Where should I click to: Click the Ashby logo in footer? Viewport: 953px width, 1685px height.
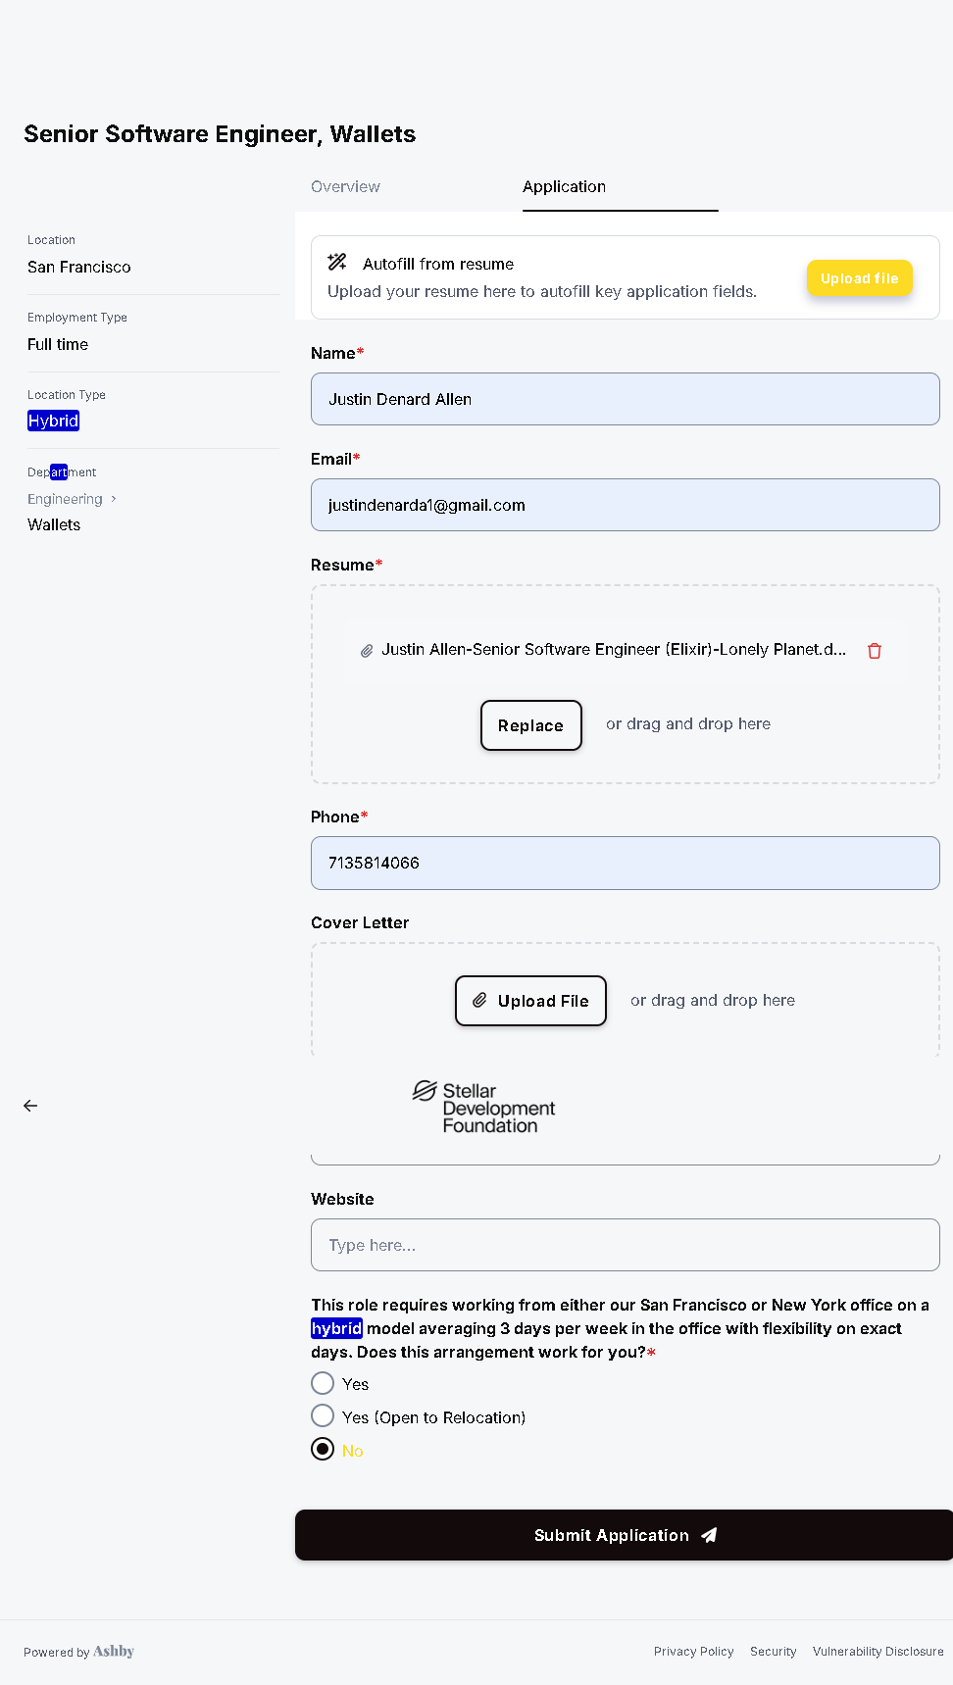(114, 1652)
